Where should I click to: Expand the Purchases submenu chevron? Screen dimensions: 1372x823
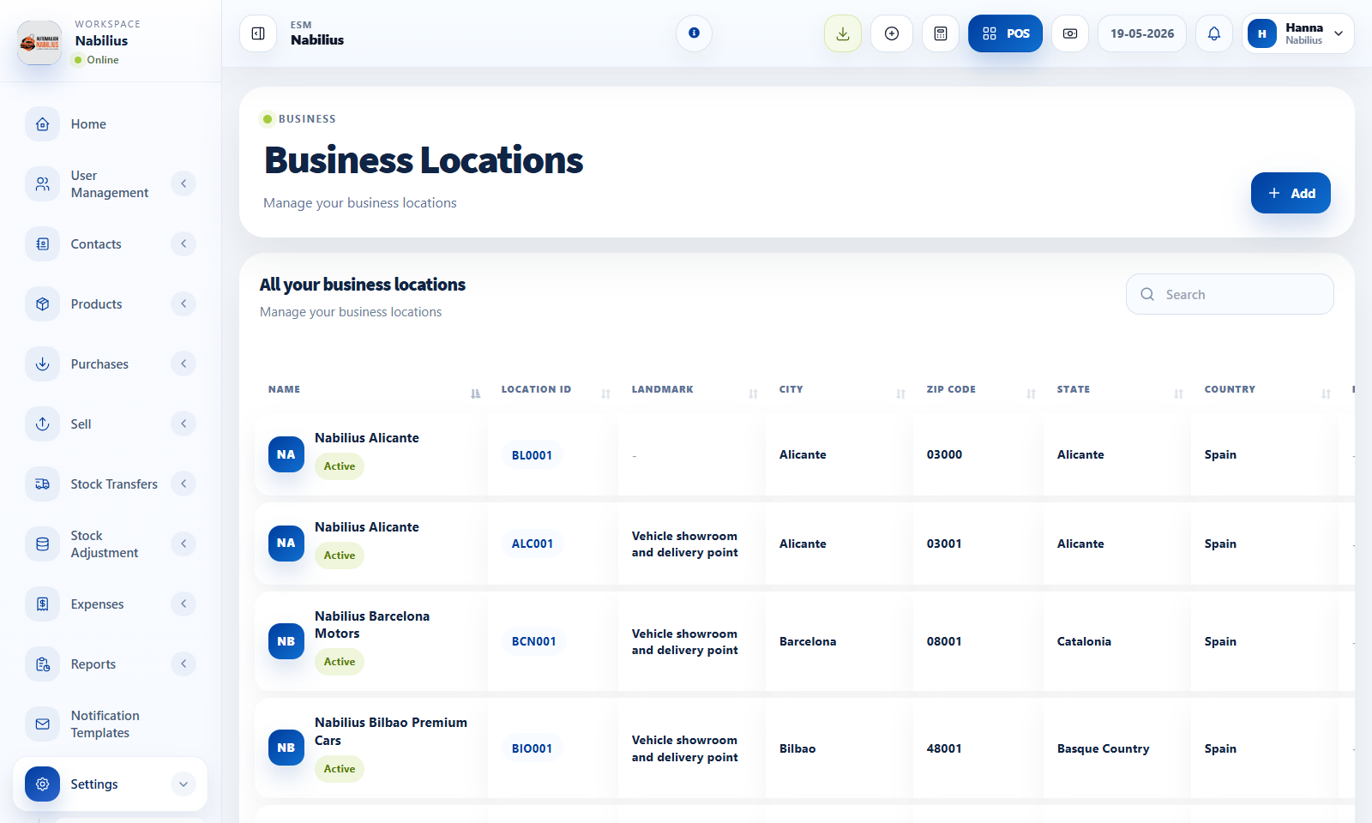pos(184,363)
